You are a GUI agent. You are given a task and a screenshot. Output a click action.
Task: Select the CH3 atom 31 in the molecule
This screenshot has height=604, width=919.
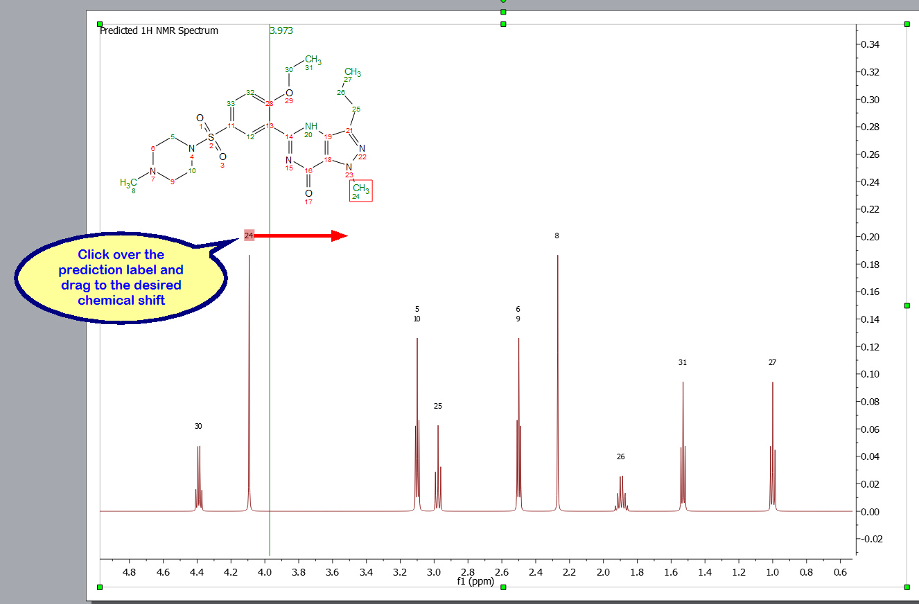point(312,61)
